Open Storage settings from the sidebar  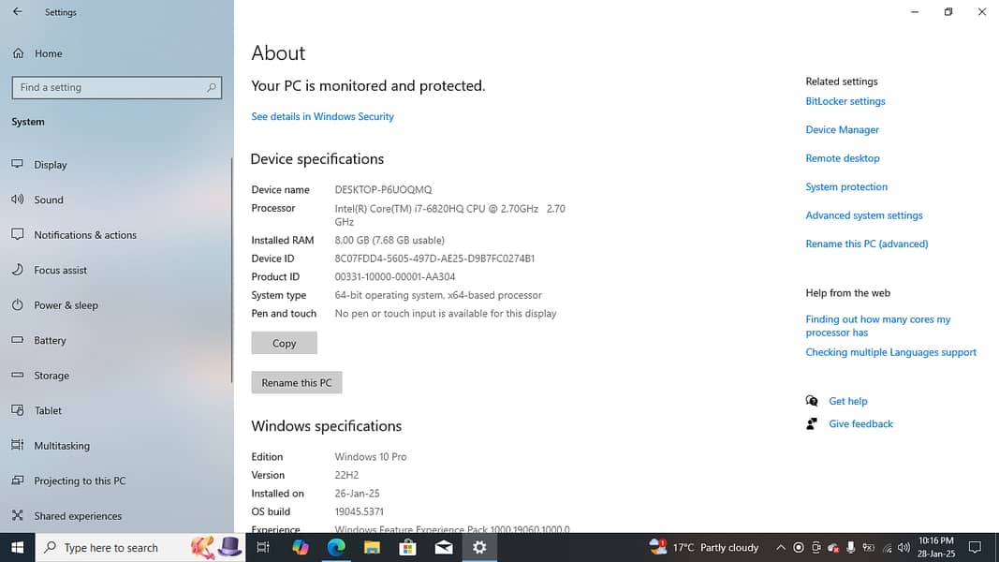(x=51, y=376)
